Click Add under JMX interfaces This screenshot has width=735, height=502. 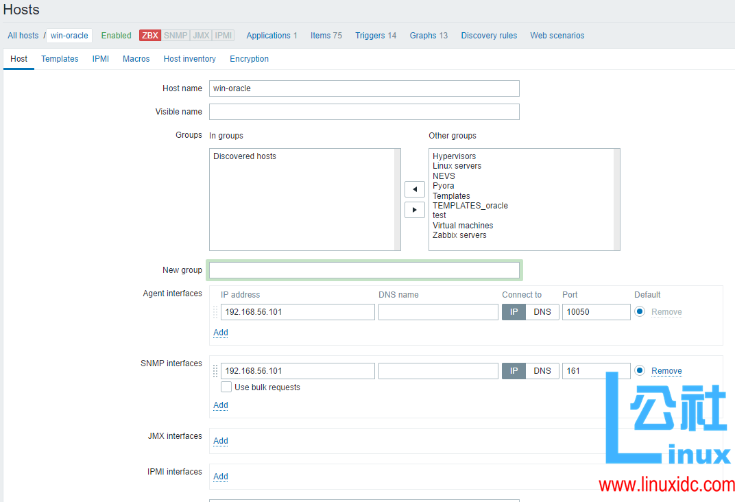tap(220, 441)
